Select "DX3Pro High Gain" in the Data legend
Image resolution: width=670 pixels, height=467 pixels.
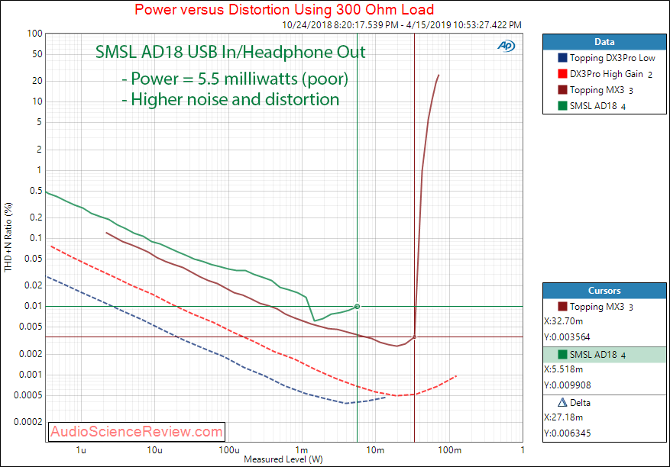pos(607,74)
